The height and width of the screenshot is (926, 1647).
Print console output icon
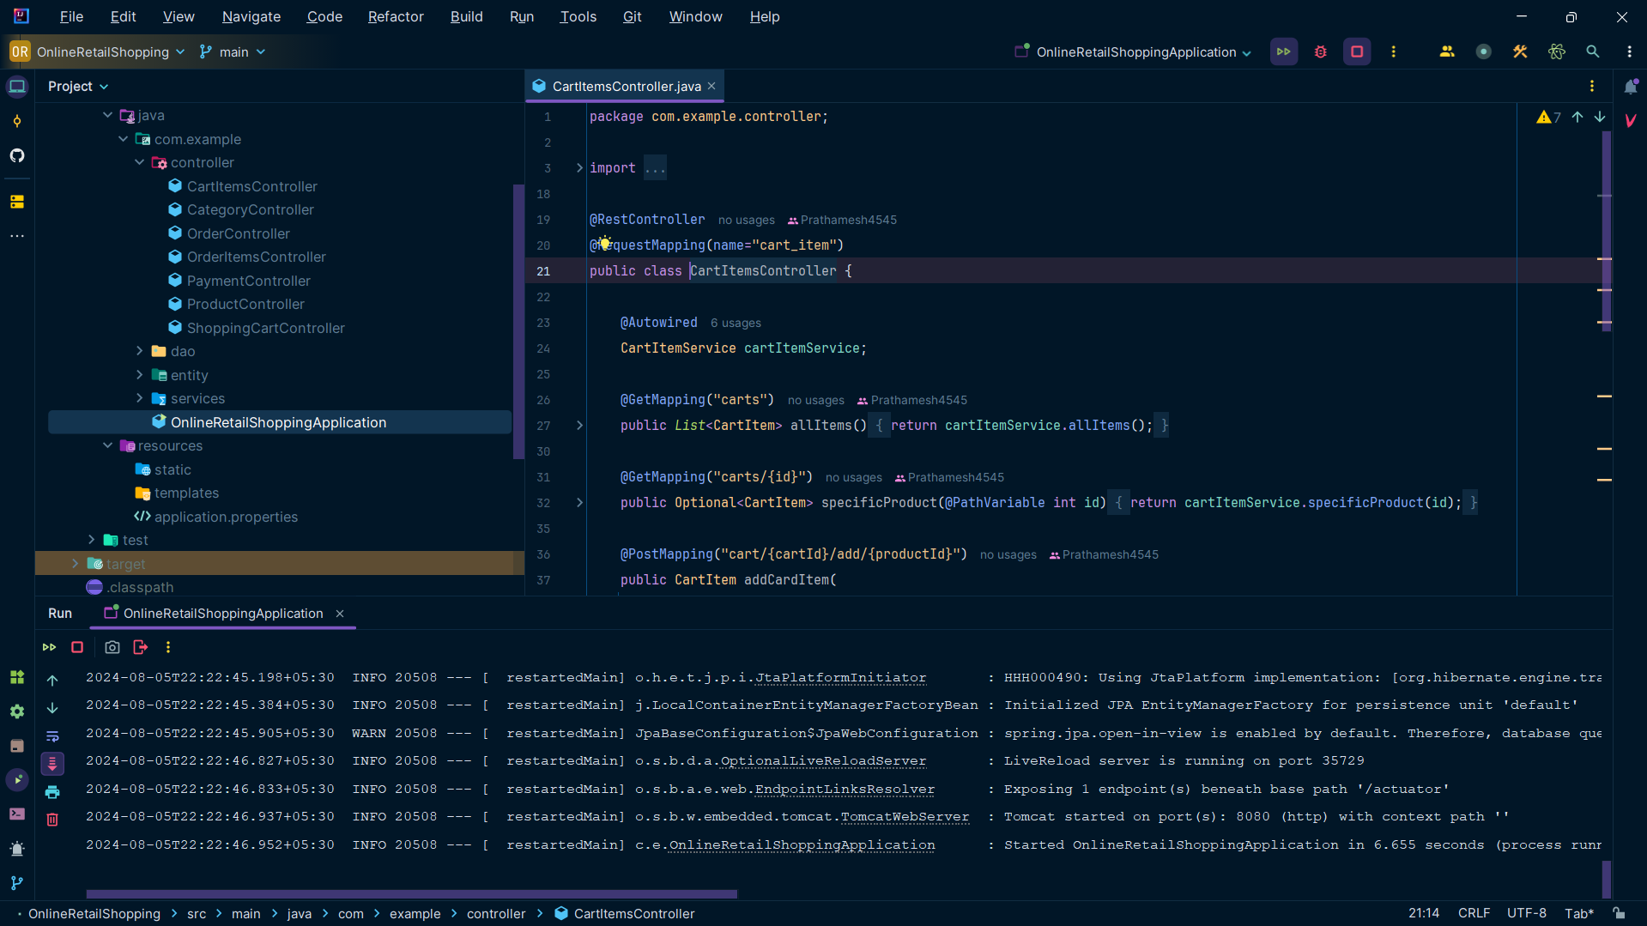click(x=52, y=791)
